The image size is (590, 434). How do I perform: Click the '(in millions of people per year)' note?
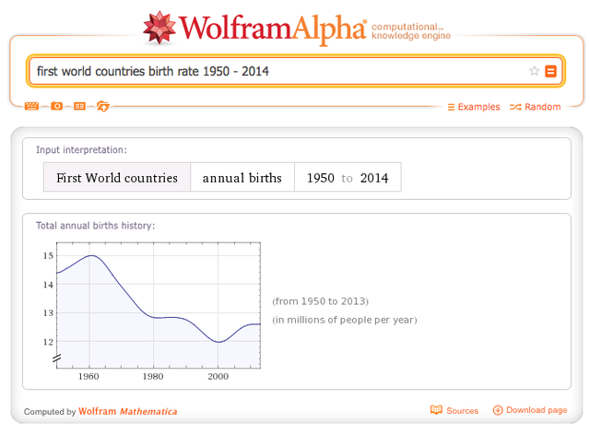pos(345,320)
